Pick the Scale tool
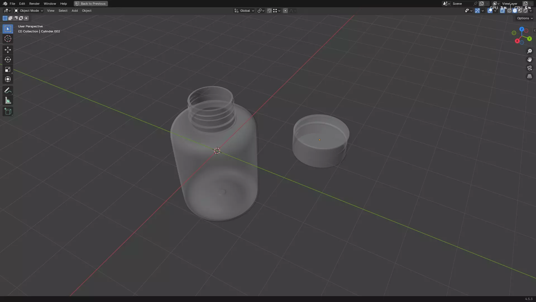Screen dimensions: 536x302 click(8, 69)
